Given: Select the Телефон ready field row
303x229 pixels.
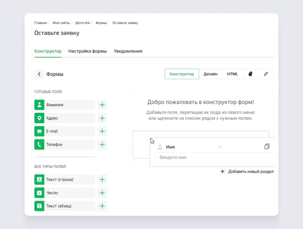Looking at the screenshot, I should (65, 145).
